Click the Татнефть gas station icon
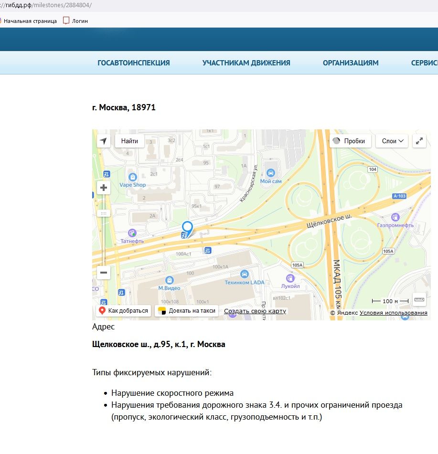Viewport: 438px width, 454px height. pyautogui.click(x=132, y=233)
